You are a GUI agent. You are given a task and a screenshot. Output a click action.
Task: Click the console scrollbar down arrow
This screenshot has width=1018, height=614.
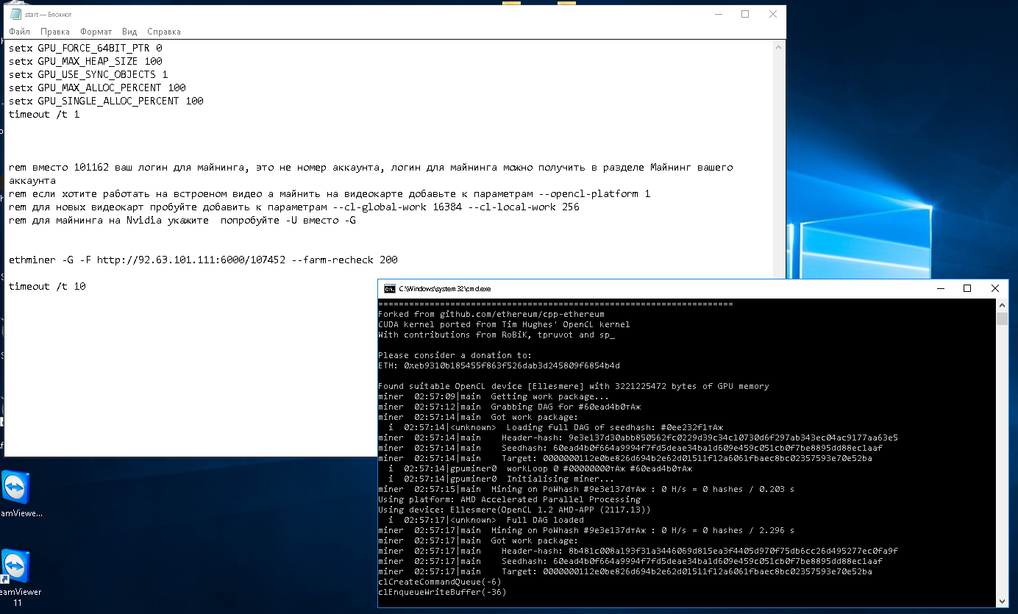click(1002, 601)
